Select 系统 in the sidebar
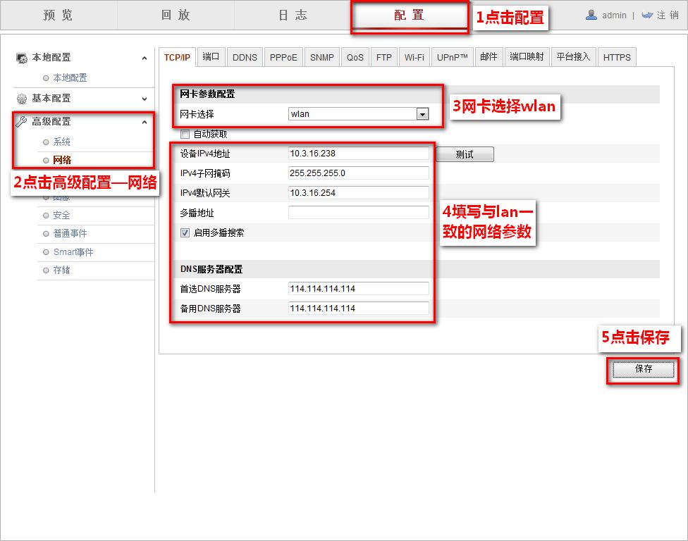Viewport: 688px width, 541px height. (x=61, y=141)
